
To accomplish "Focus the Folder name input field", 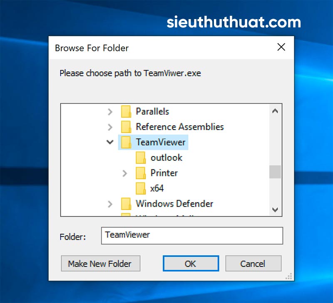I will pyautogui.click(x=192, y=236).
